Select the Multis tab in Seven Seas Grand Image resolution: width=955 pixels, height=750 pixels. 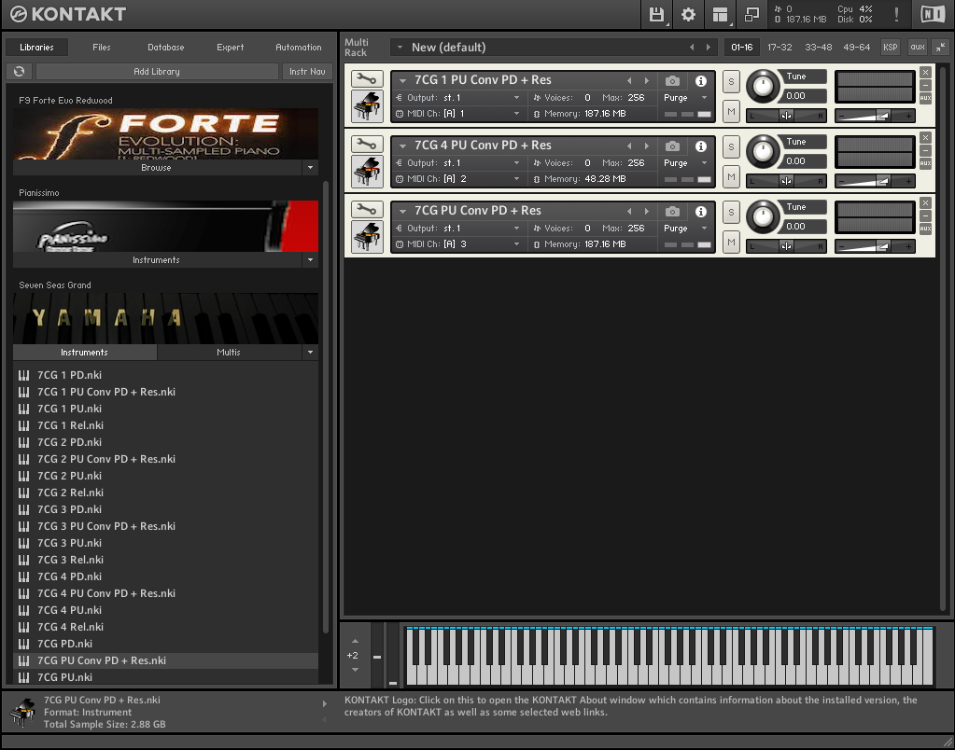pyautogui.click(x=229, y=352)
